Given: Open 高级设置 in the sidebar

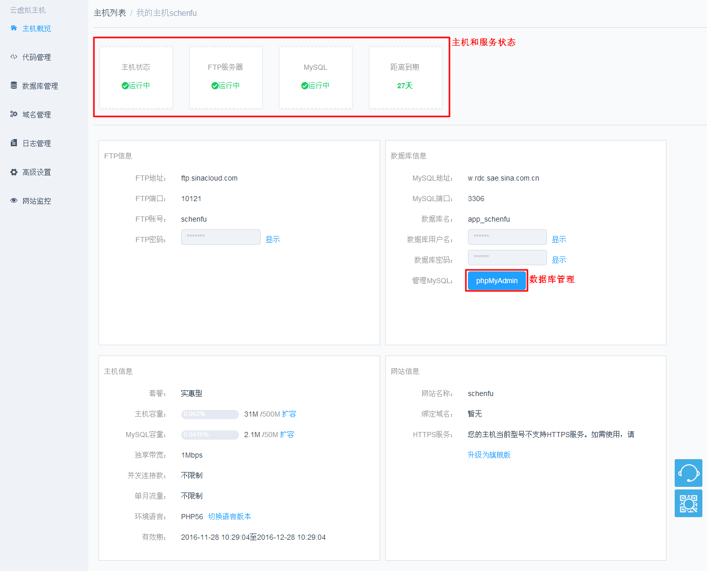Looking at the screenshot, I should pyautogui.click(x=36, y=172).
